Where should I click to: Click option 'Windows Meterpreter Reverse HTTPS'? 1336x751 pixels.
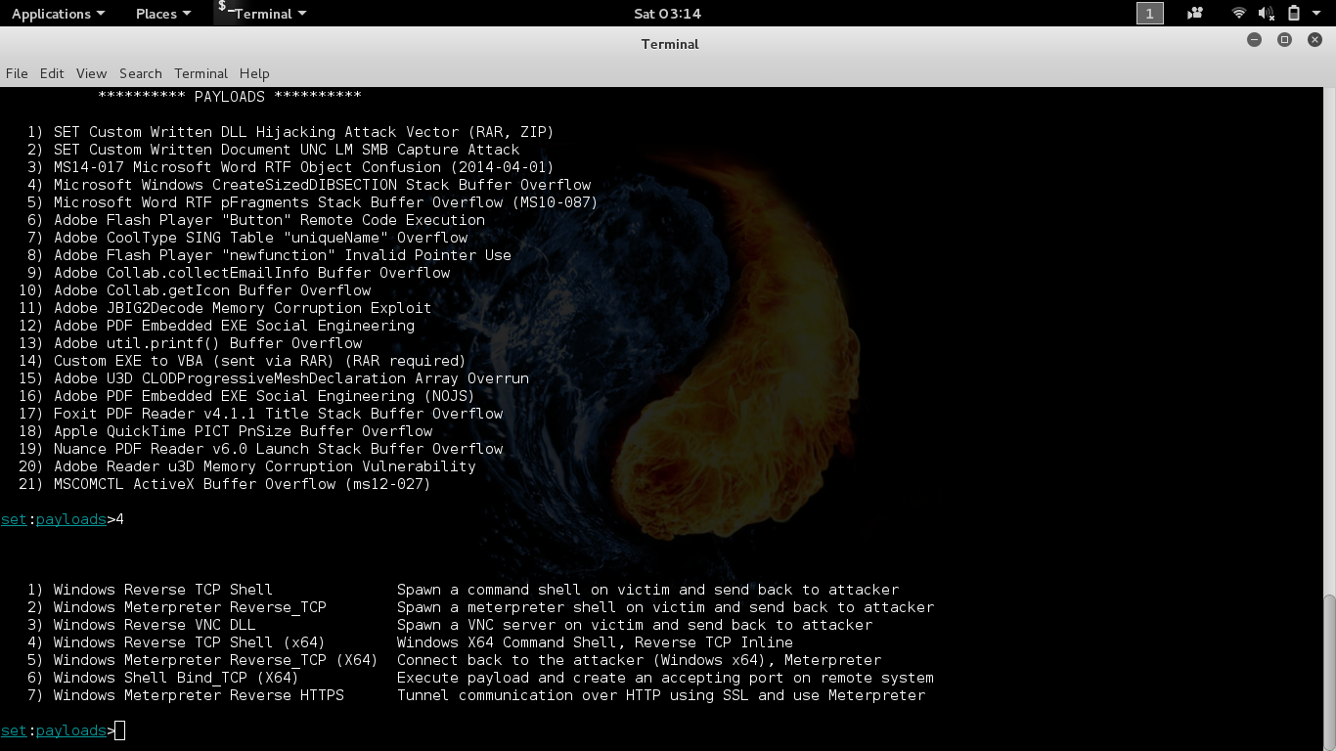199,695
